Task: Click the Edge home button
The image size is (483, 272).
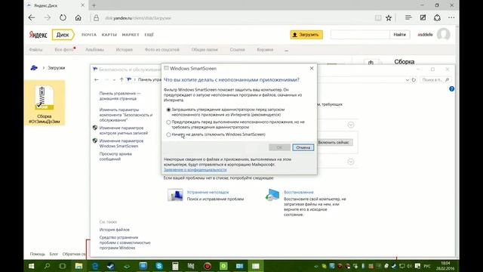Action: 78,18
